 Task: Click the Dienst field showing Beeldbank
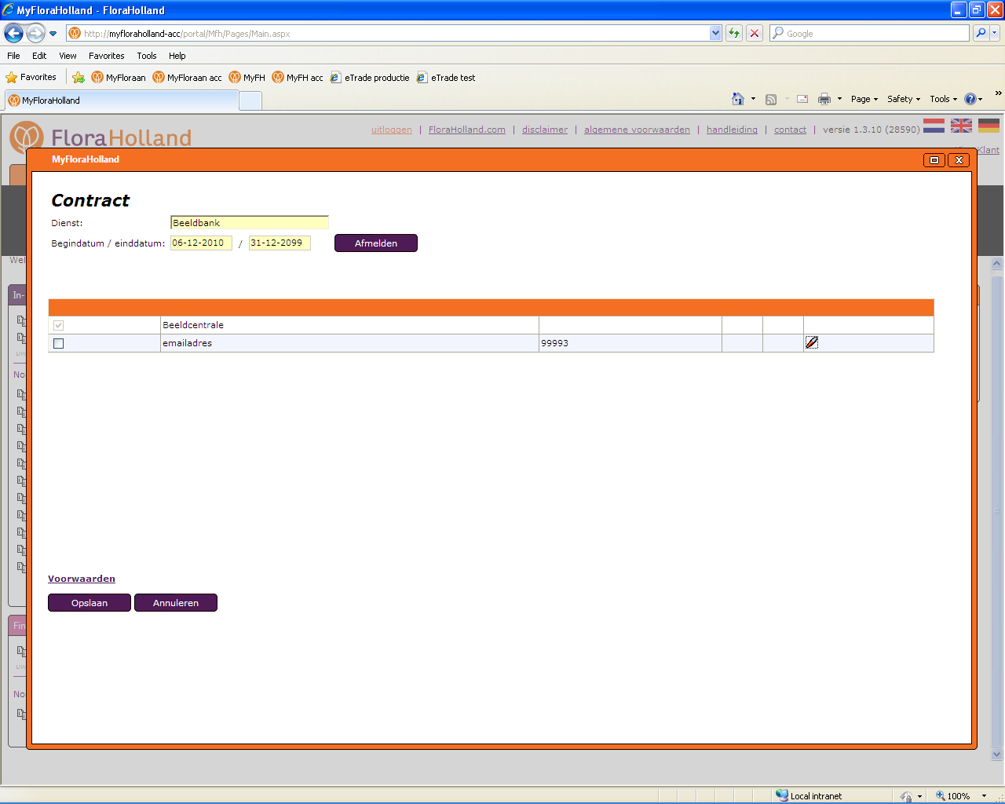click(250, 222)
